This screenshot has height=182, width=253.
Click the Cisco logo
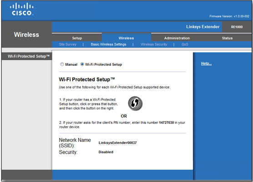[22, 9]
